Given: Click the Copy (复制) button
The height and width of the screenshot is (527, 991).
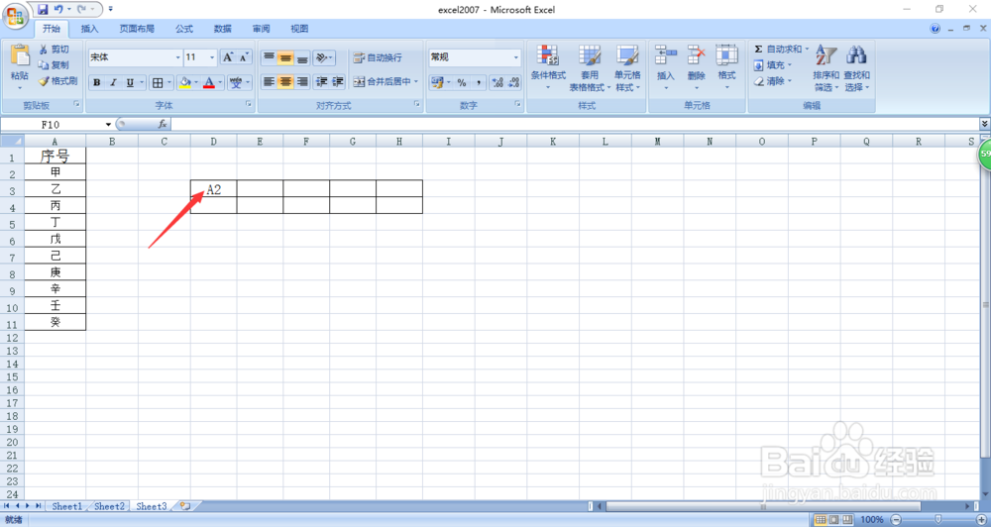Looking at the screenshot, I should pyautogui.click(x=54, y=65).
